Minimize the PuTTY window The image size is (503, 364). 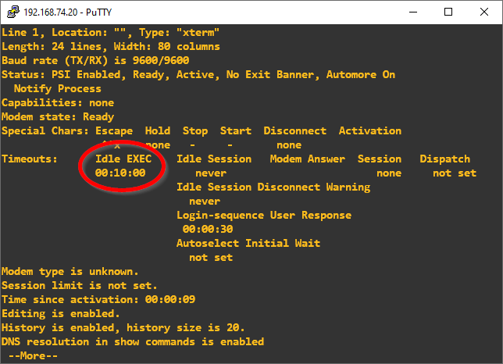coord(412,12)
